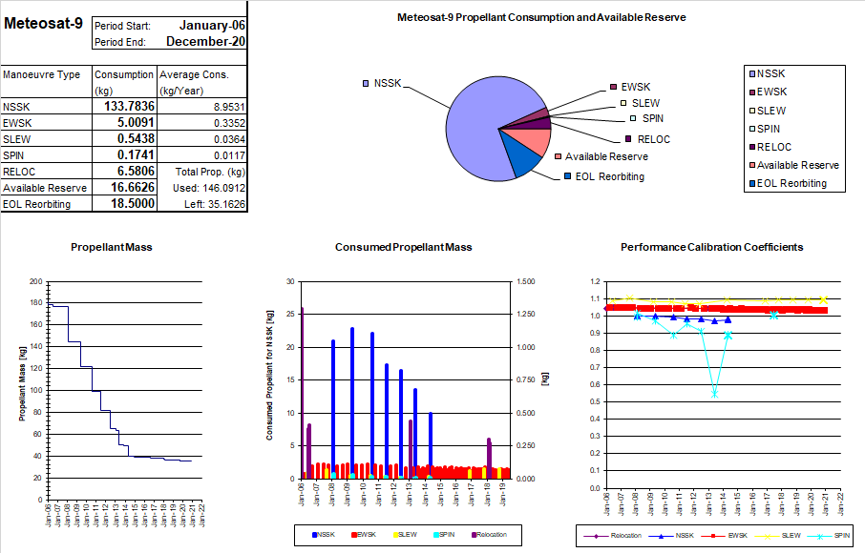
Task: Select the SPIN average 0.0117 cell
Action: tap(229, 155)
